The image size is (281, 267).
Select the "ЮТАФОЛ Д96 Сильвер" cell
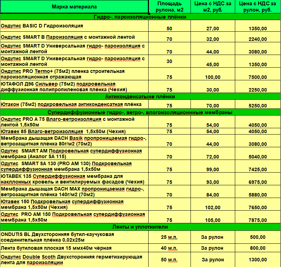pyautogui.click(x=74, y=87)
